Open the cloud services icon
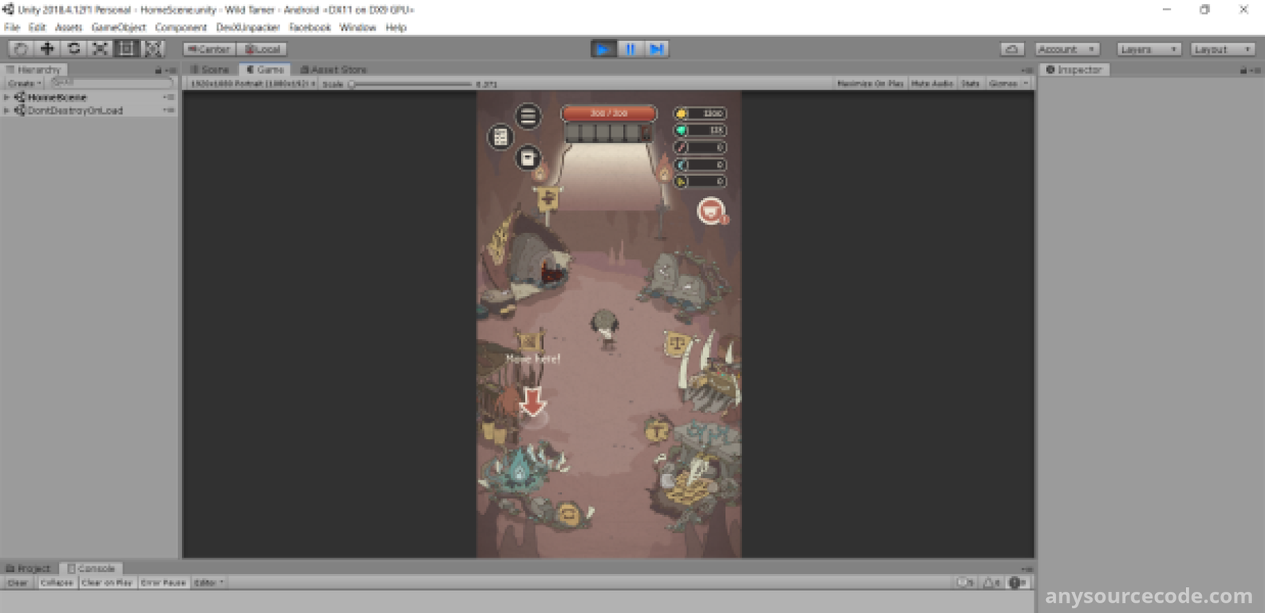 1012,49
